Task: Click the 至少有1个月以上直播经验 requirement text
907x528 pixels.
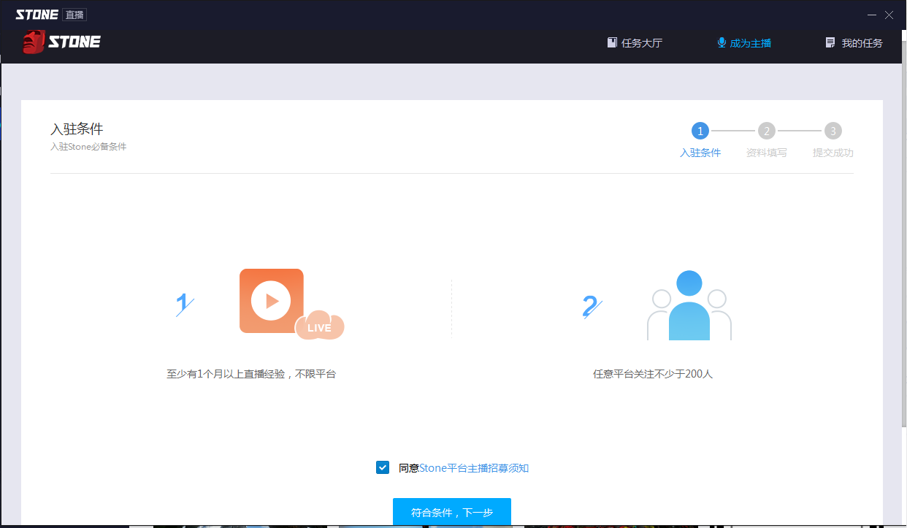Action: 250,374
